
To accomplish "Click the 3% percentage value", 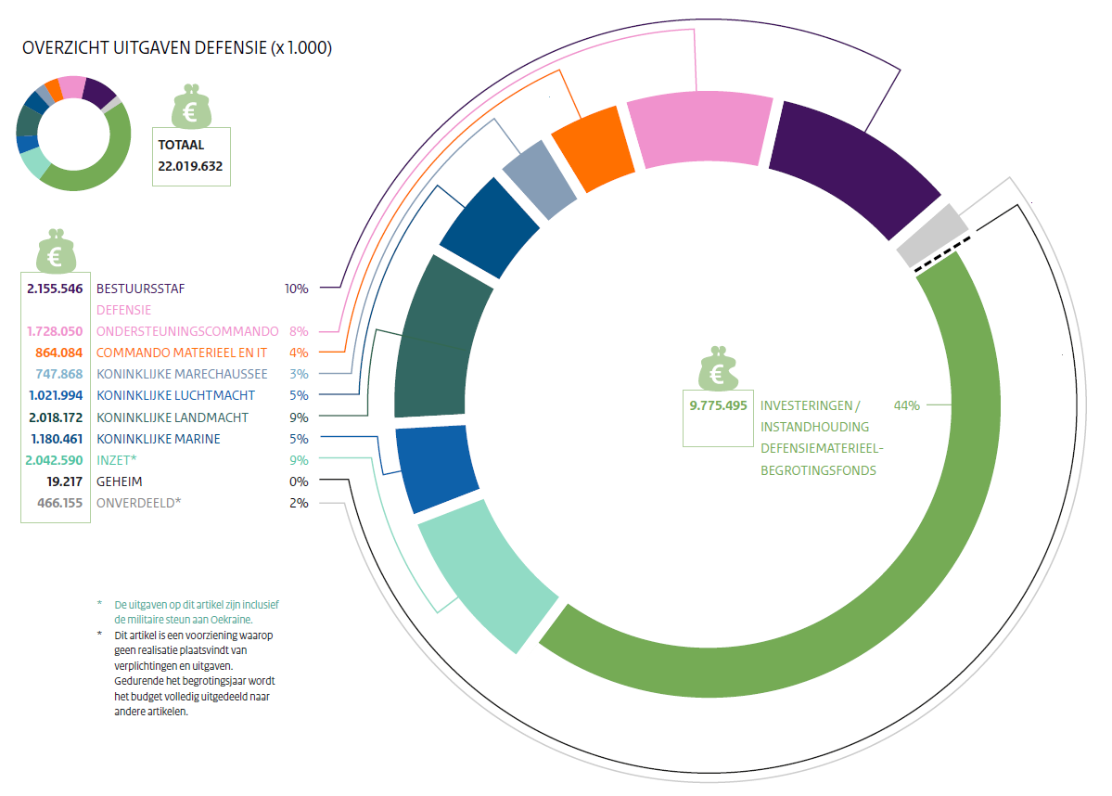I will tap(299, 374).
